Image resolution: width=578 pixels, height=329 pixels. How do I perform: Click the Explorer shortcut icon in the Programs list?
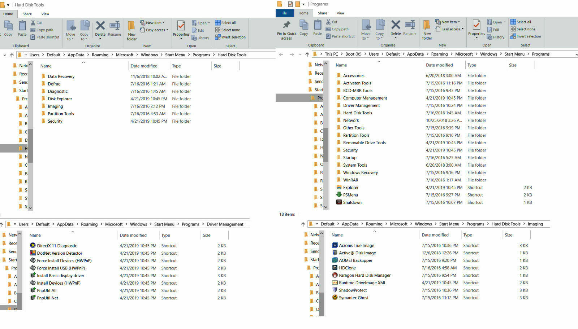click(339, 187)
